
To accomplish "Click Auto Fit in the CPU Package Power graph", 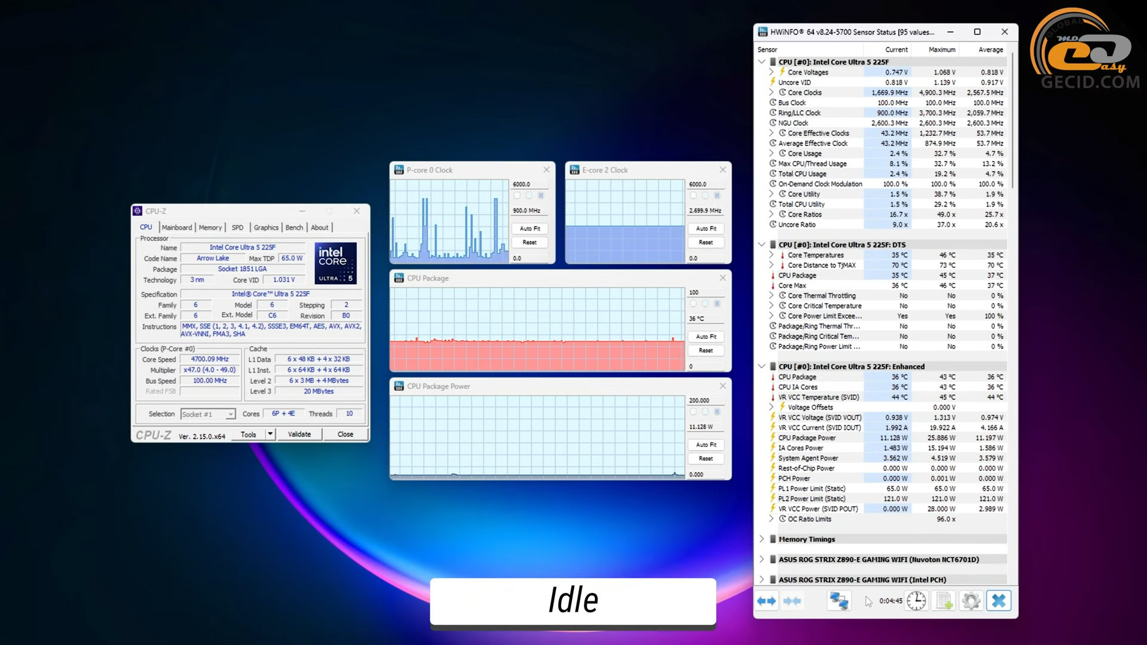I will point(706,445).
